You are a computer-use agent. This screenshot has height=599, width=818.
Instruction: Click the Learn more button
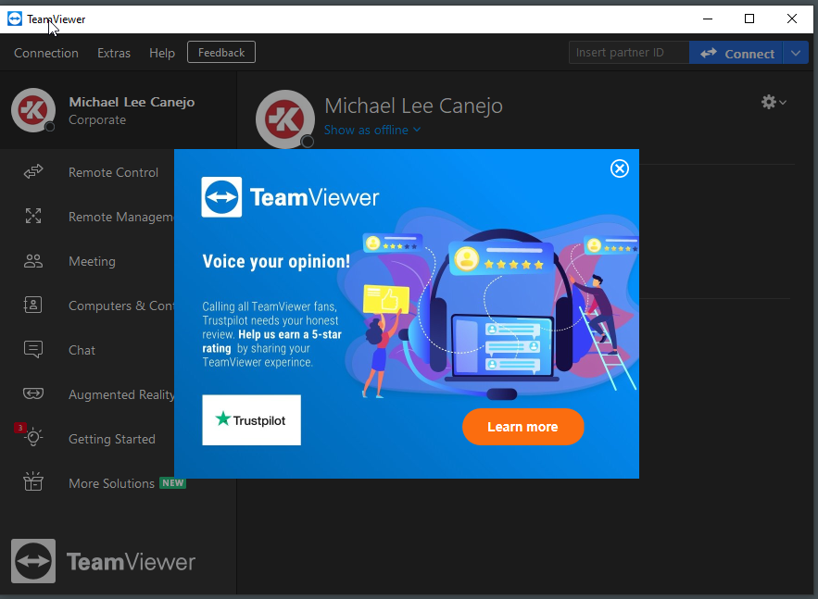pos(522,427)
